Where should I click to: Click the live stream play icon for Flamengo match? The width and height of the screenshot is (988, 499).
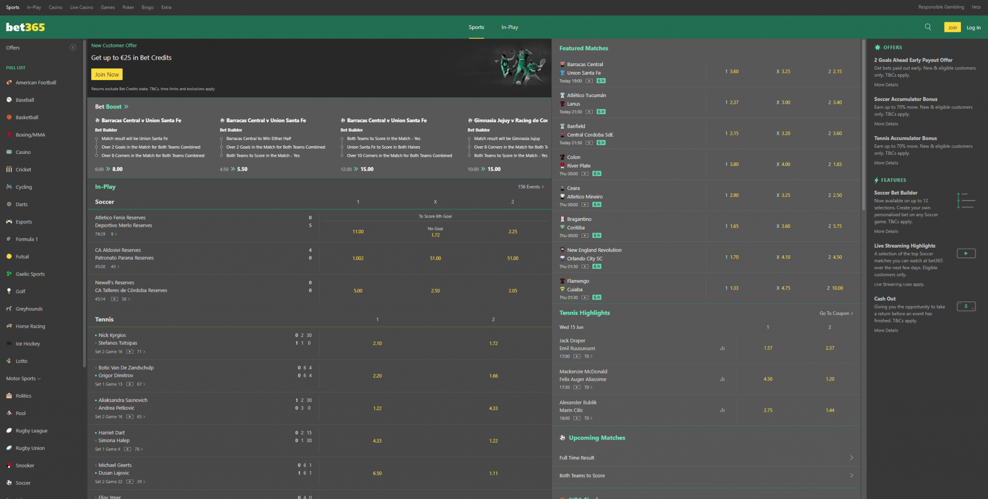click(585, 297)
